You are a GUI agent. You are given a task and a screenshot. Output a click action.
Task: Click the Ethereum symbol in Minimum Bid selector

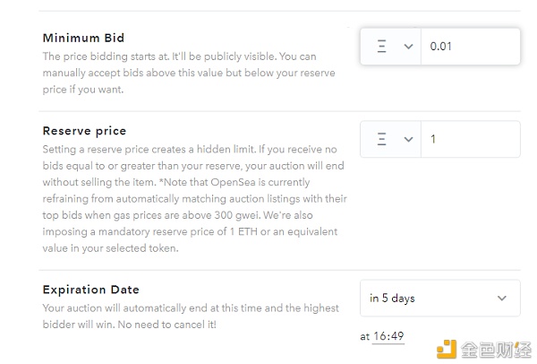point(382,47)
